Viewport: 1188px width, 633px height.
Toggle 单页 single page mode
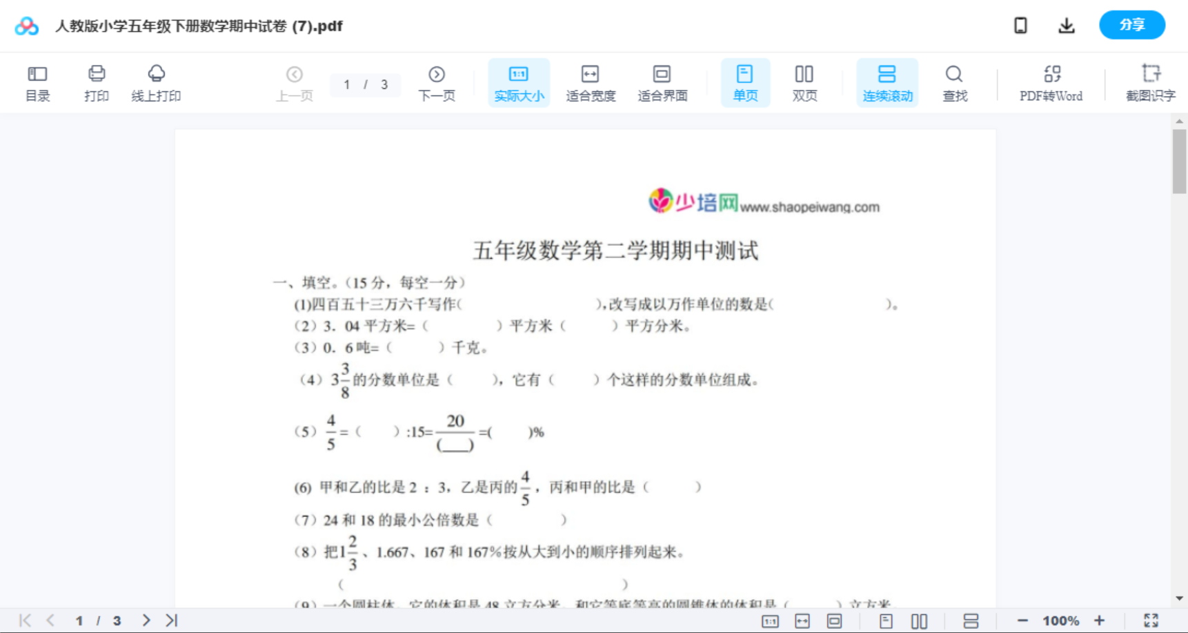coord(745,82)
